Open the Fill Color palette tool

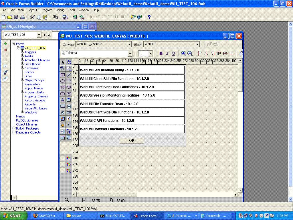(x=69, y=158)
